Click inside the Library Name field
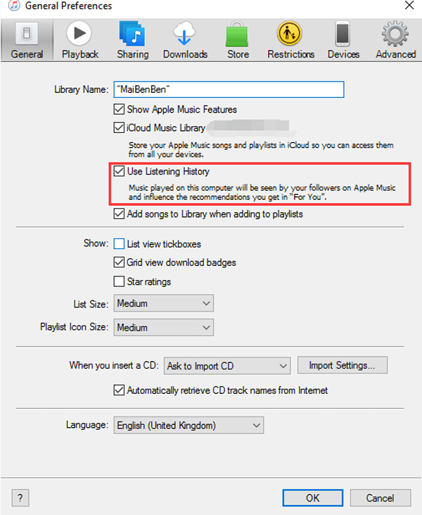The height and width of the screenshot is (515, 422). [x=228, y=89]
